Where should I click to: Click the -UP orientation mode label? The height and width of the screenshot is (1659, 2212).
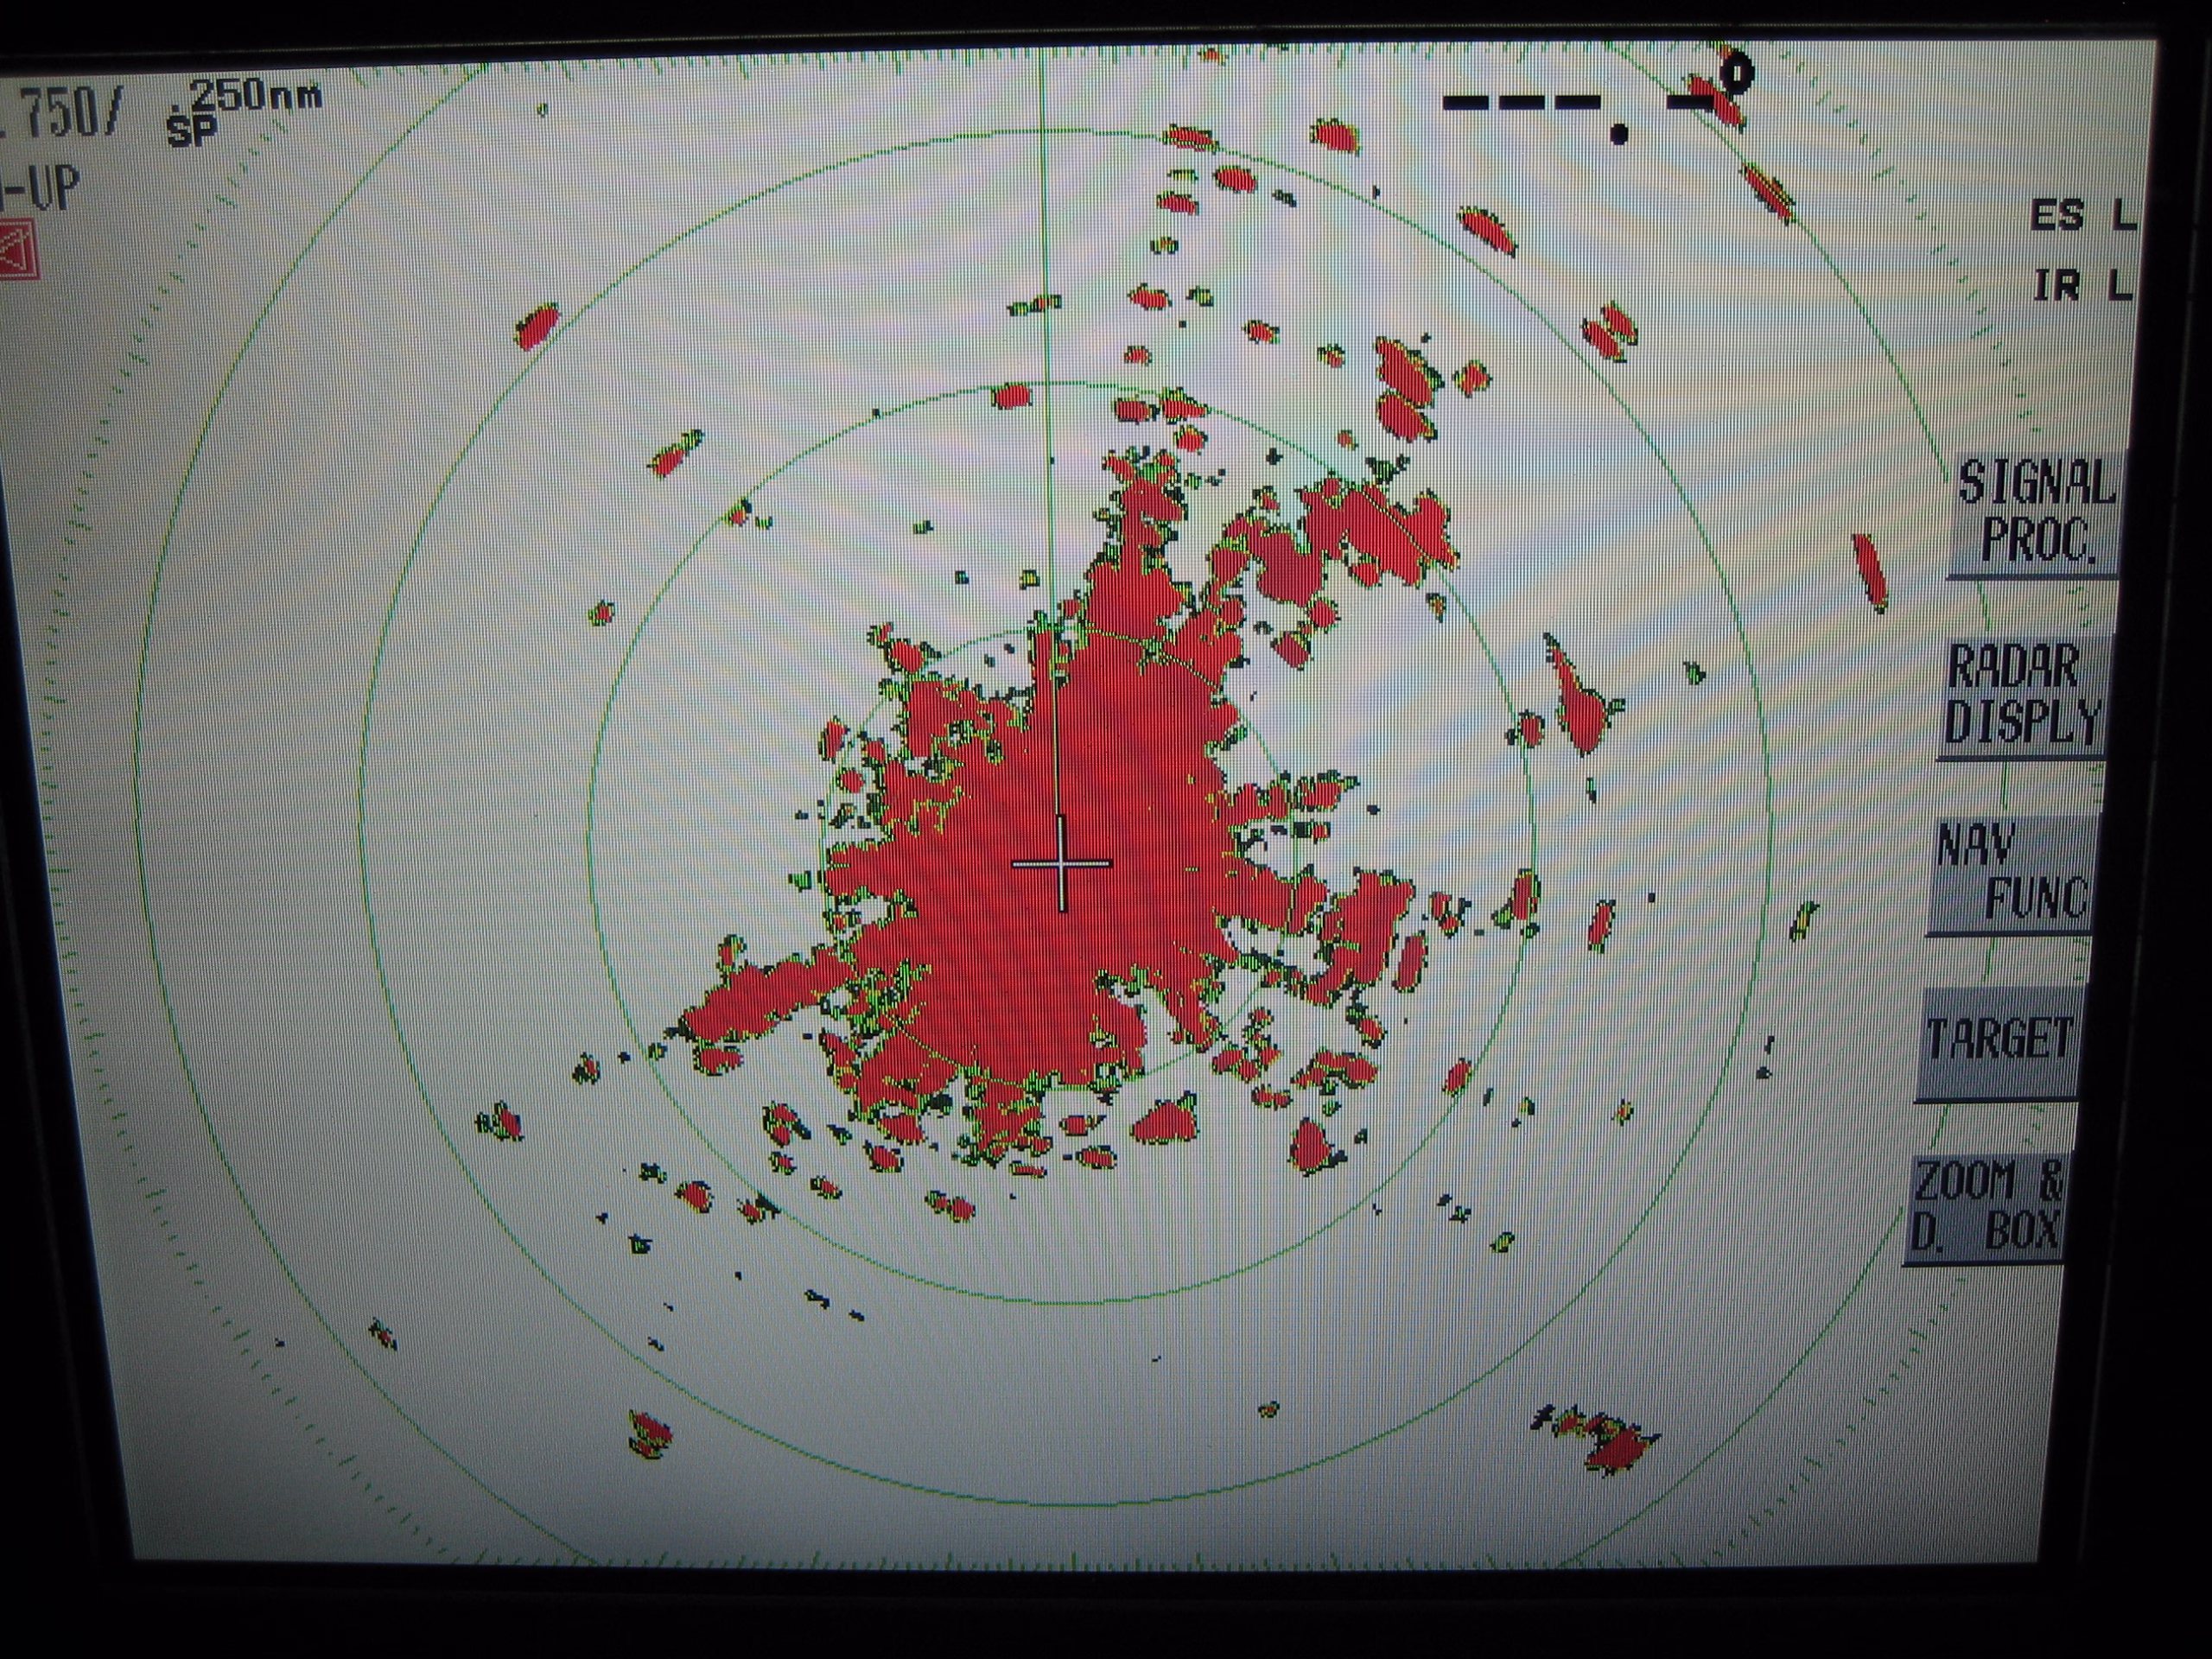(38, 189)
